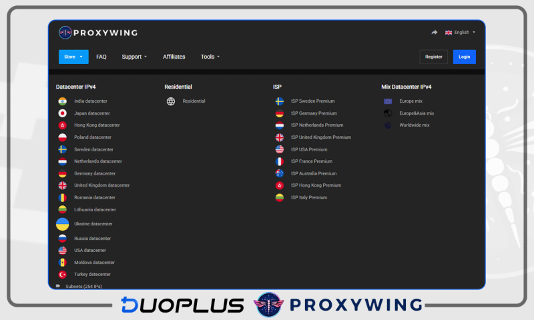Click the Residential globe icon

coord(171,101)
